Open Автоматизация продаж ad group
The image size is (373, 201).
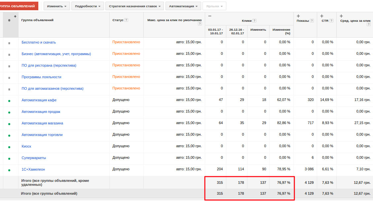click(x=41, y=112)
